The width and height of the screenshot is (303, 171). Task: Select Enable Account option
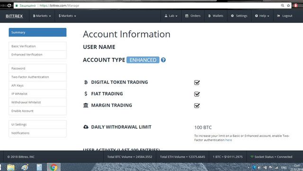[37, 111]
